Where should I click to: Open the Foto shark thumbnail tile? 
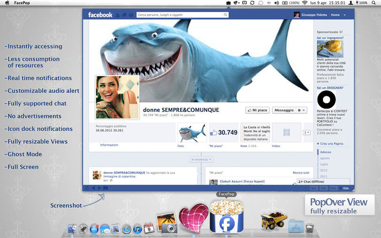pos(192,132)
